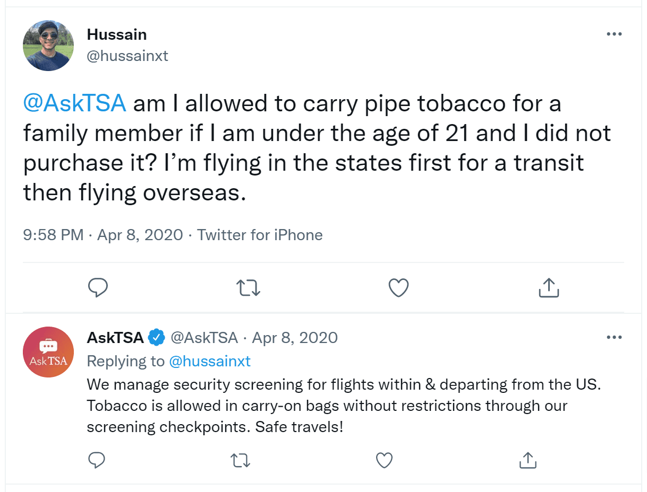Screen dimensions: 647x492
Task: Share Hussain's tweet
Action: [x=549, y=287]
